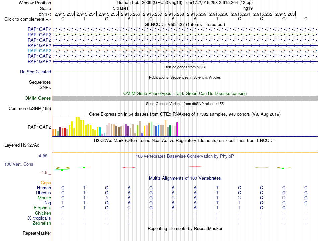This screenshot has width=318, height=241.
Task: Select the Mouse alignment row label
Action: (x=44, y=198)
